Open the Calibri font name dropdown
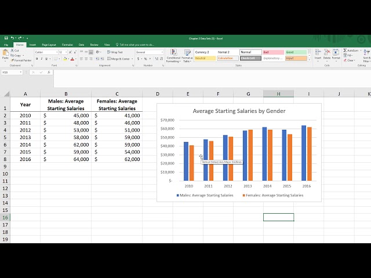Viewport: 371px width, 278px height. point(57,52)
